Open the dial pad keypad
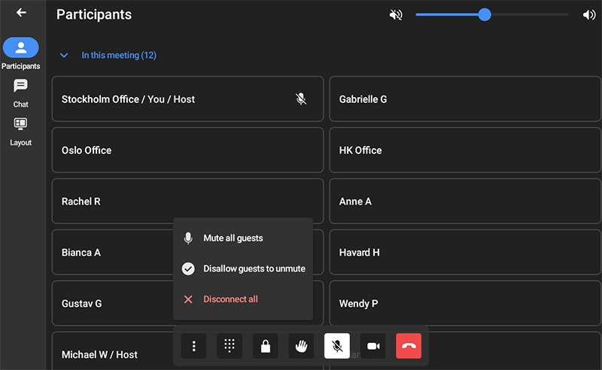602x370 pixels. click(230, 346)
